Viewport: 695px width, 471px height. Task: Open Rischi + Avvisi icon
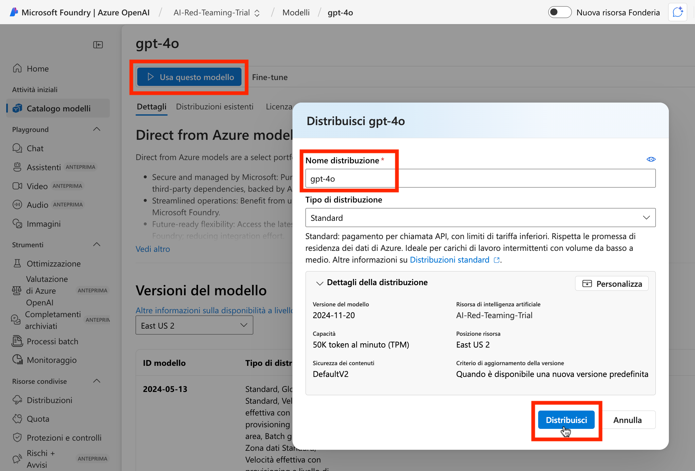[x=17, y=459]
